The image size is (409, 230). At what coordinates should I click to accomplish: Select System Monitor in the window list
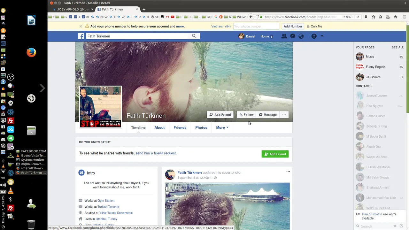[x=31, y=160]
